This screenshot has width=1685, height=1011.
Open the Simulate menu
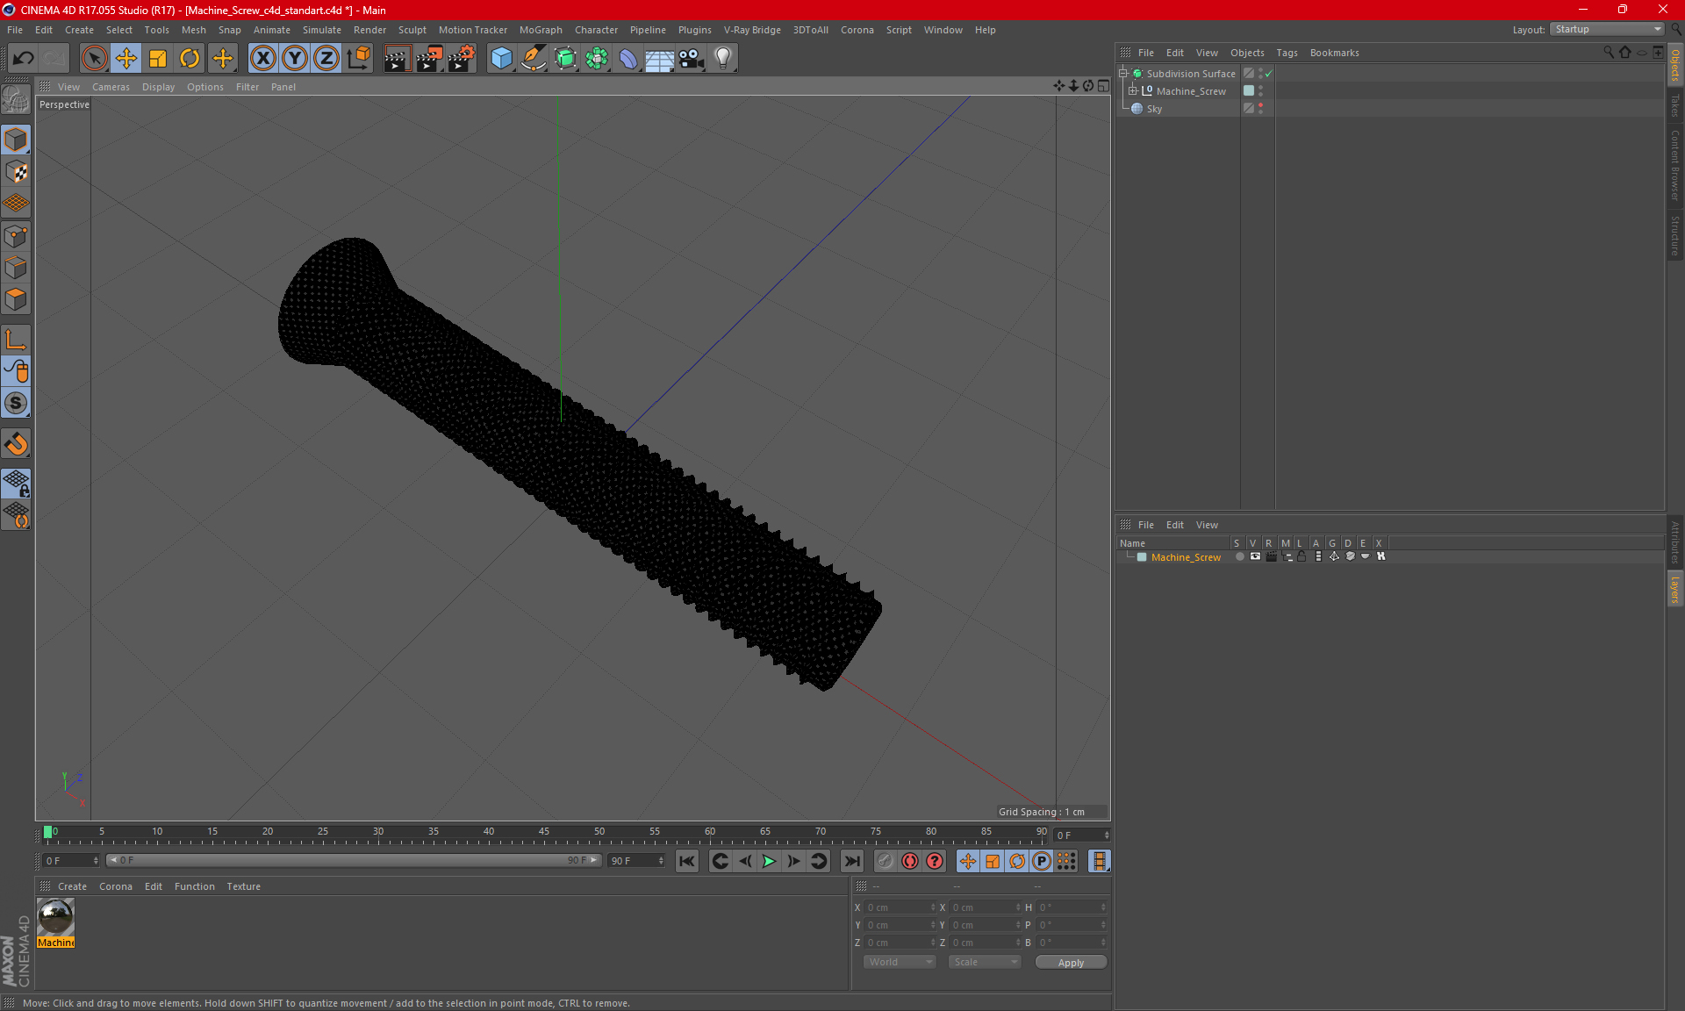(322, 30)
